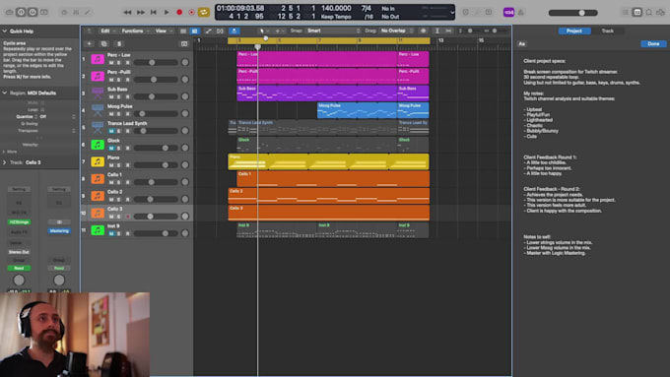670x377 pixels.
Task: Open the Loop Browser button
Action: pos(648,13)
